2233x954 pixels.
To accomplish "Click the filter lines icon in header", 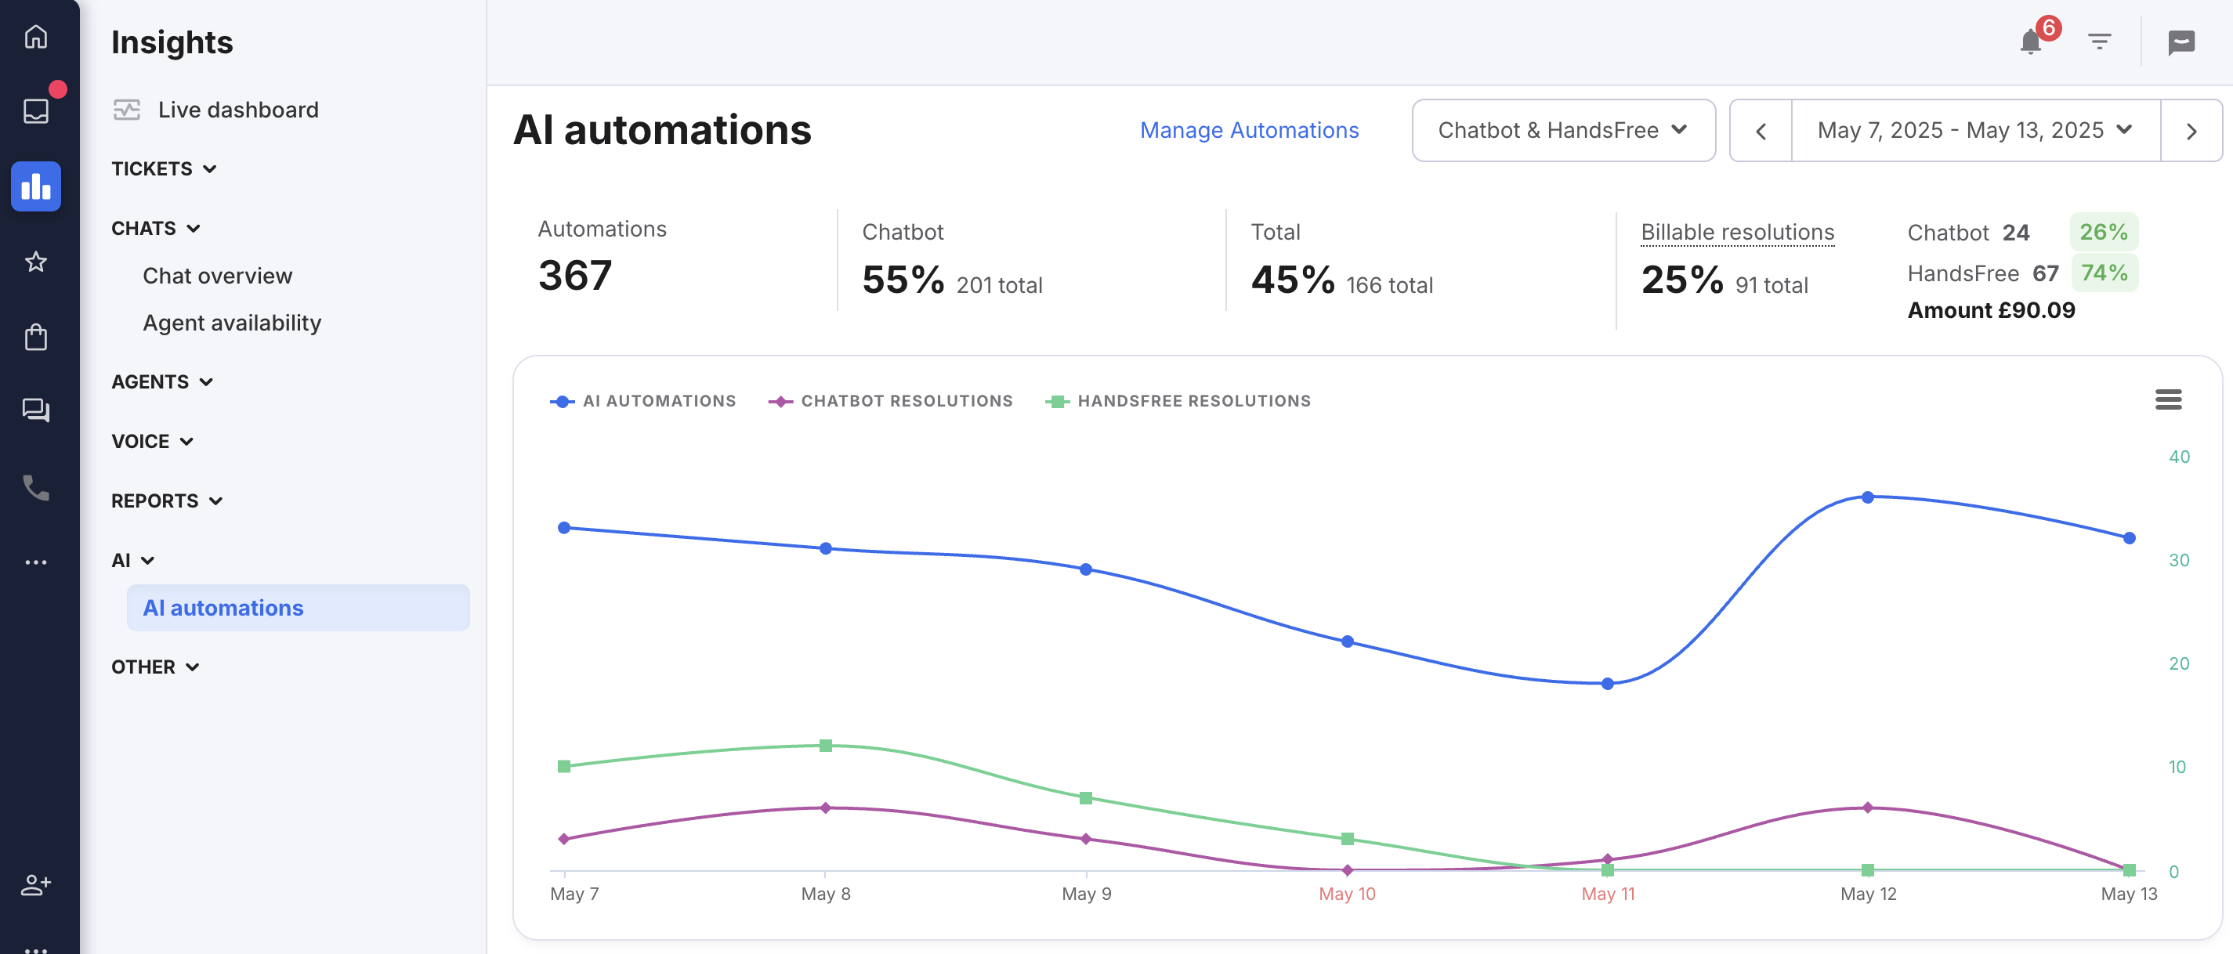I will [x=2099, y=41].
